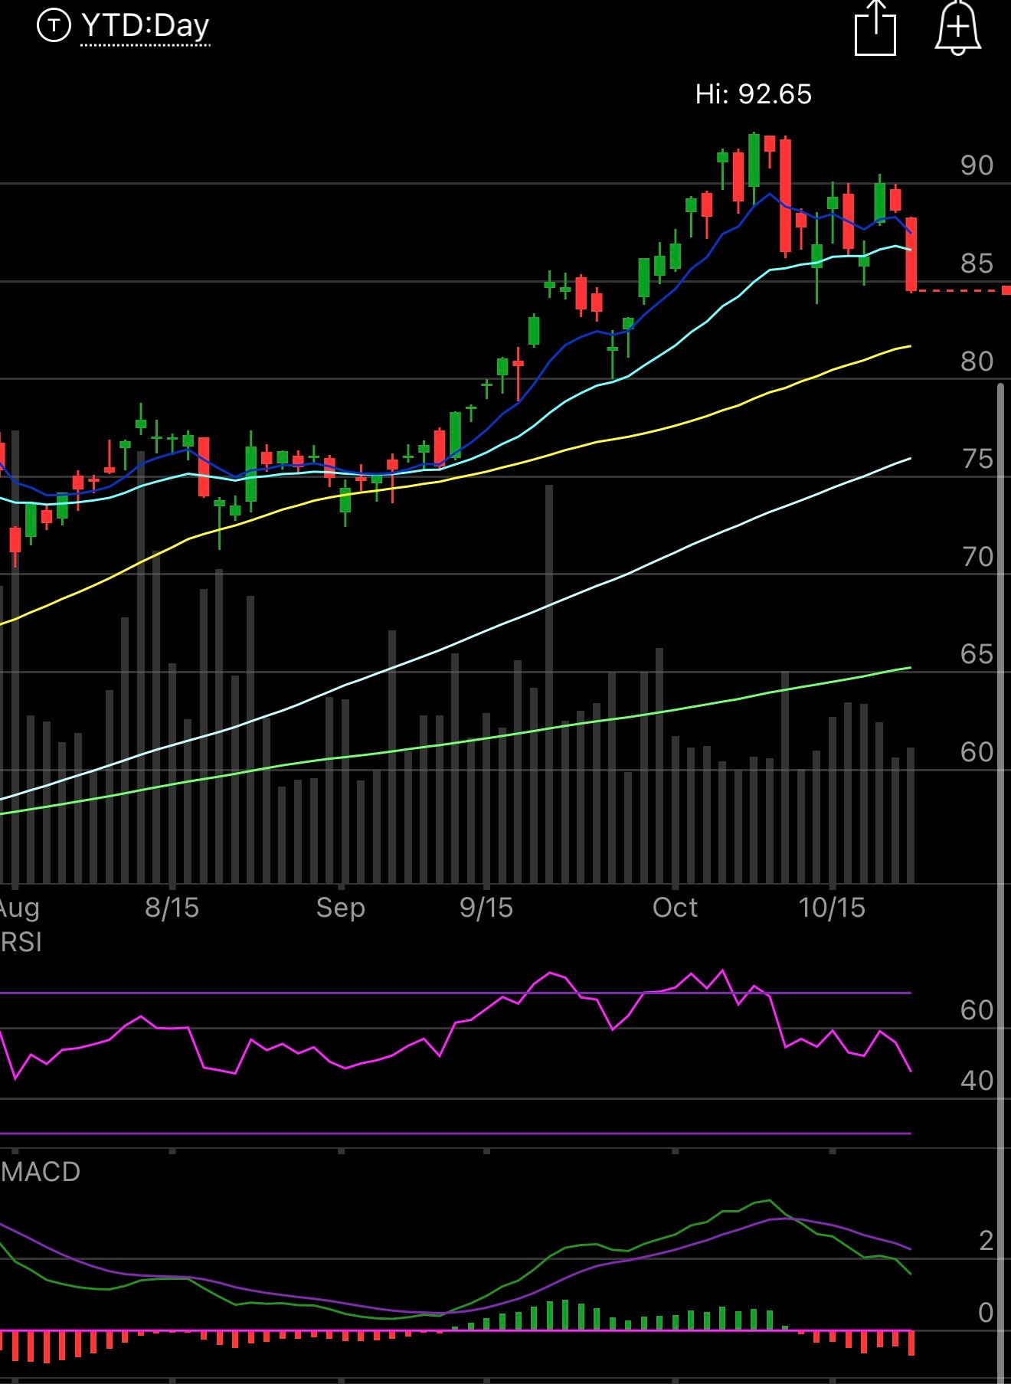Tap the Hi: 92.65 high label

coord(753,94)
